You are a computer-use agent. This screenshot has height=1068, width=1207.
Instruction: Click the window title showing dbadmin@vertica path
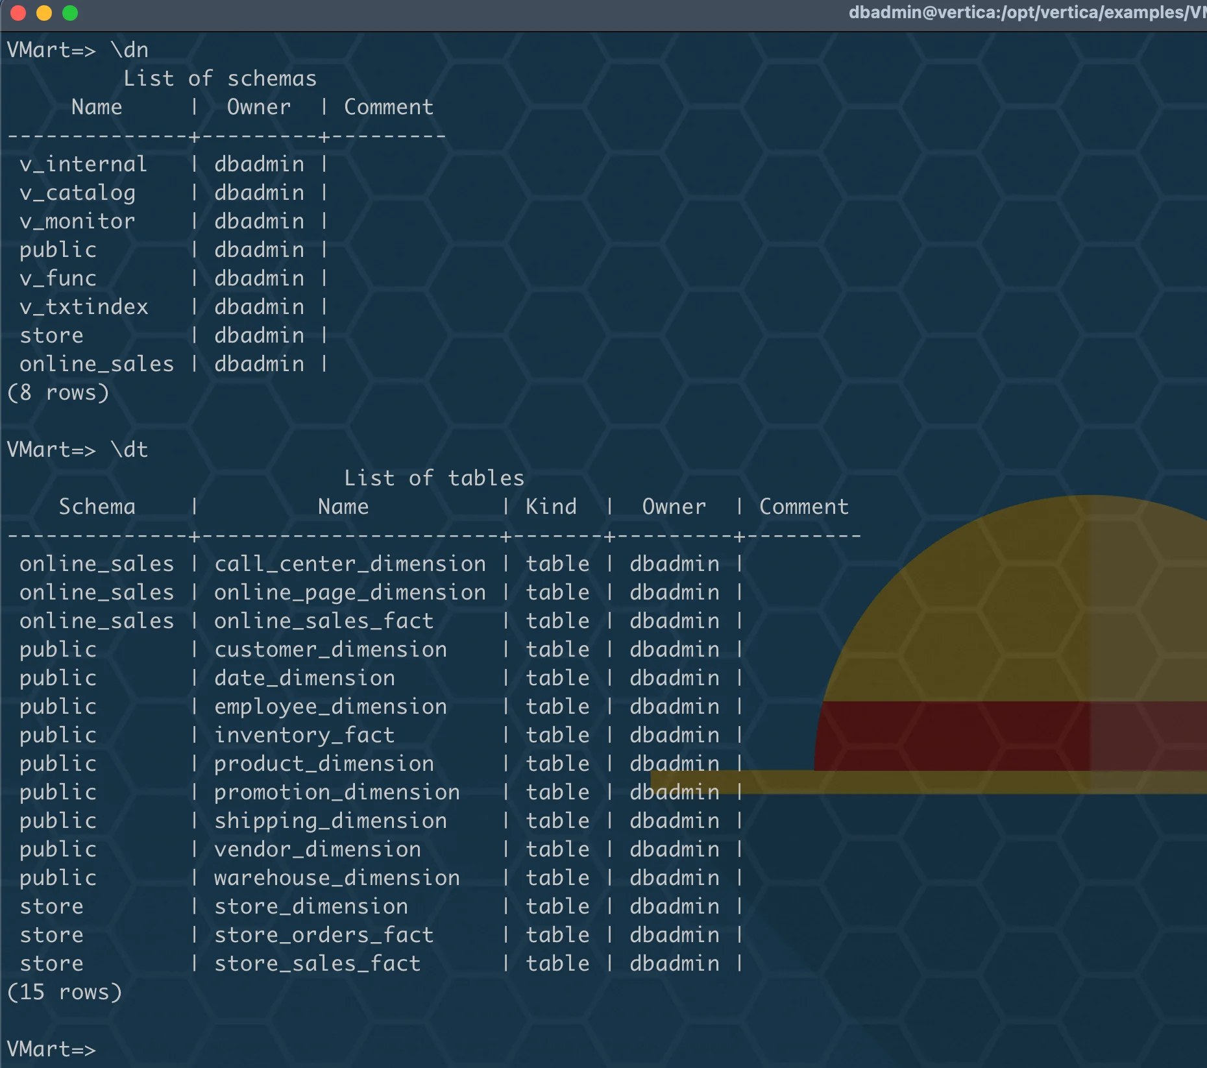click(1027, 13)
